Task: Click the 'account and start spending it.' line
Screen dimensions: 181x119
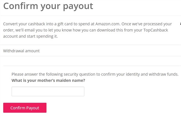Action: (x=30, y=36)
